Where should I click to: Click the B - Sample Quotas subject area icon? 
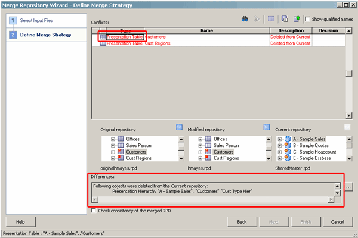coord(288,145)
